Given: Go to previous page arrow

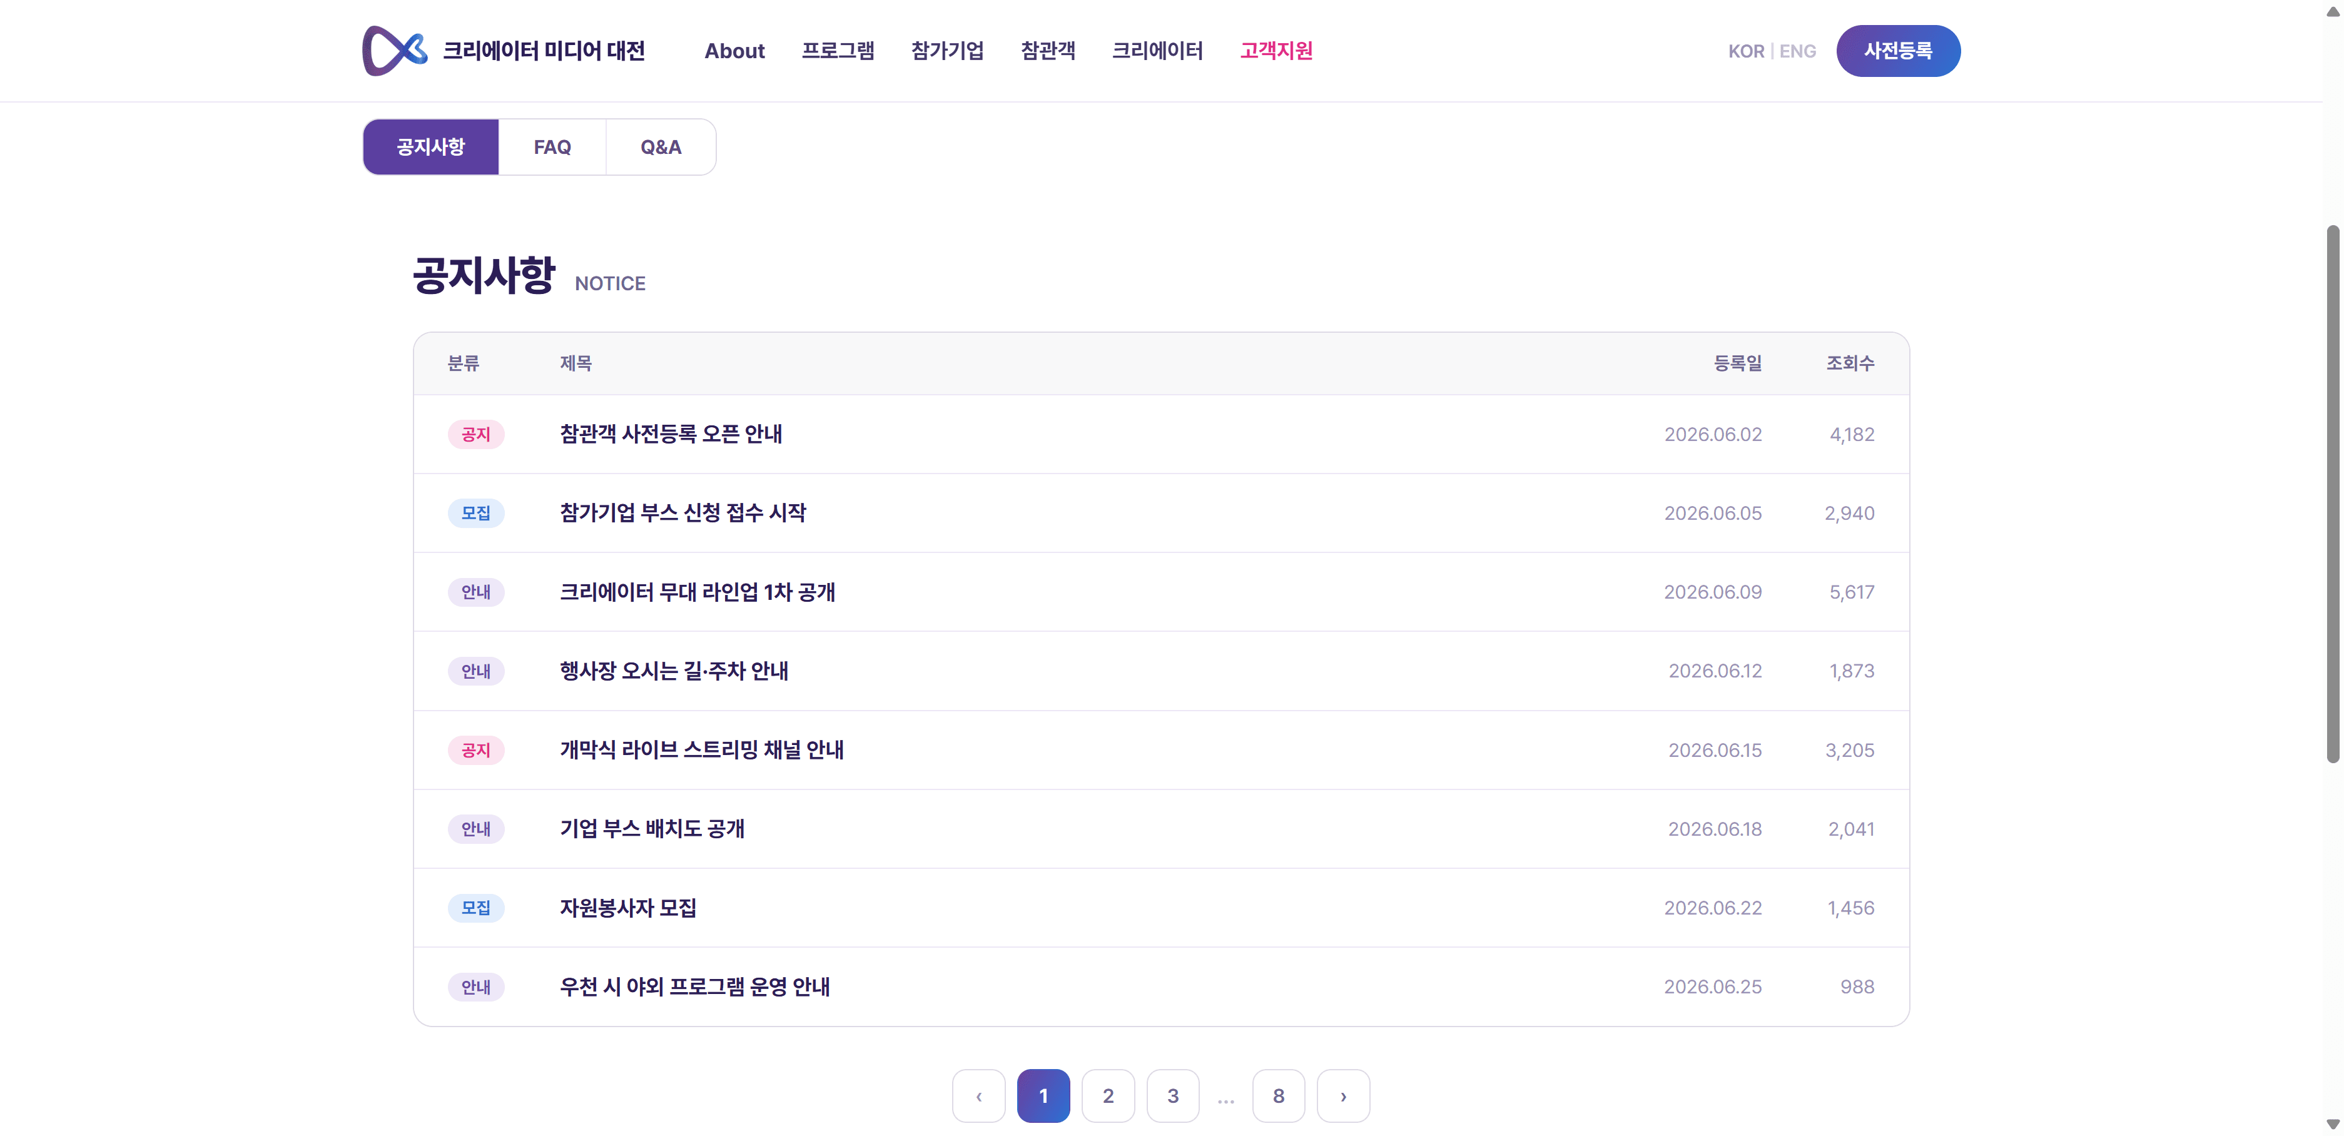Looking at the screenshot, I should pyautogui.click(x=978, y=1096).
